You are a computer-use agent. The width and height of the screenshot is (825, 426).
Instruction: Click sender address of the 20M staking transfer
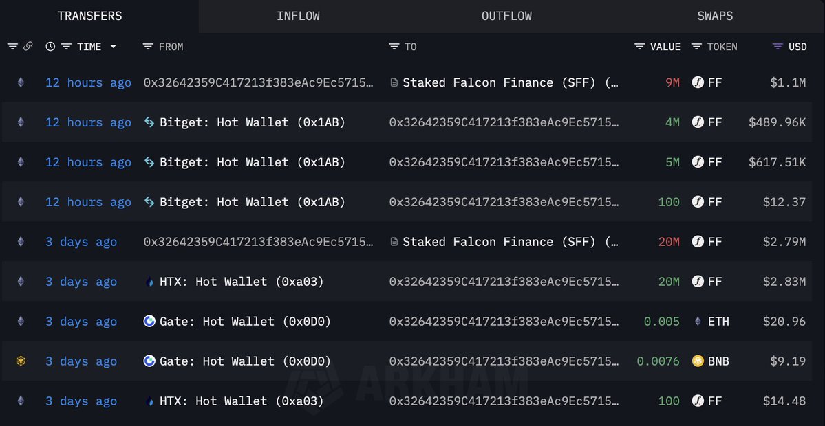point(259,242)
